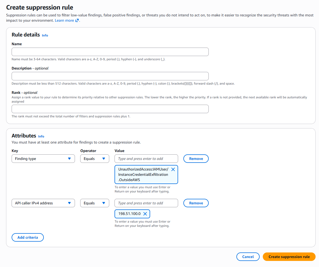Expand the API caller IPv4 address dropdown
Viewport: 319px width, 267px height.
click(x=43, y=203)
